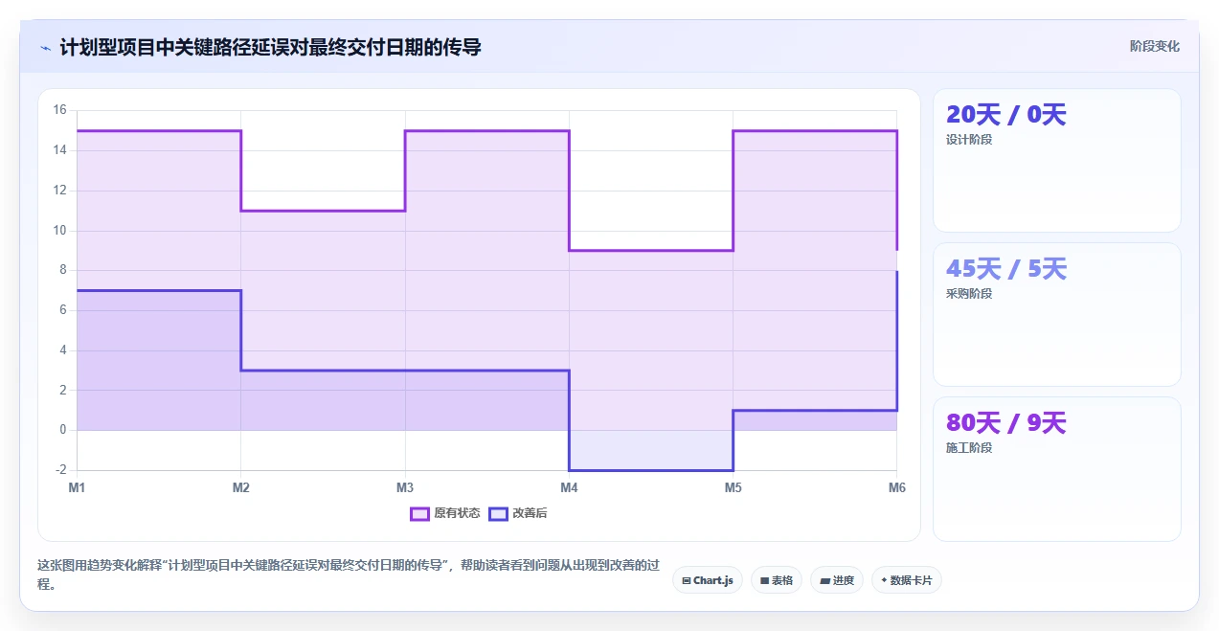Image resolution: width=1219 pixels, height=631 pixels.
Task: Click the 原有状态 legend label
Action: 457,513
